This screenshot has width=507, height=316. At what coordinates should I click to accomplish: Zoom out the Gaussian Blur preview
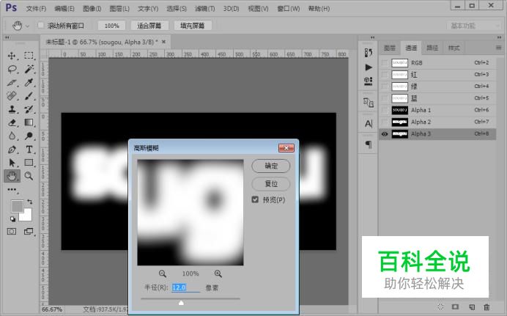[163, 274]
